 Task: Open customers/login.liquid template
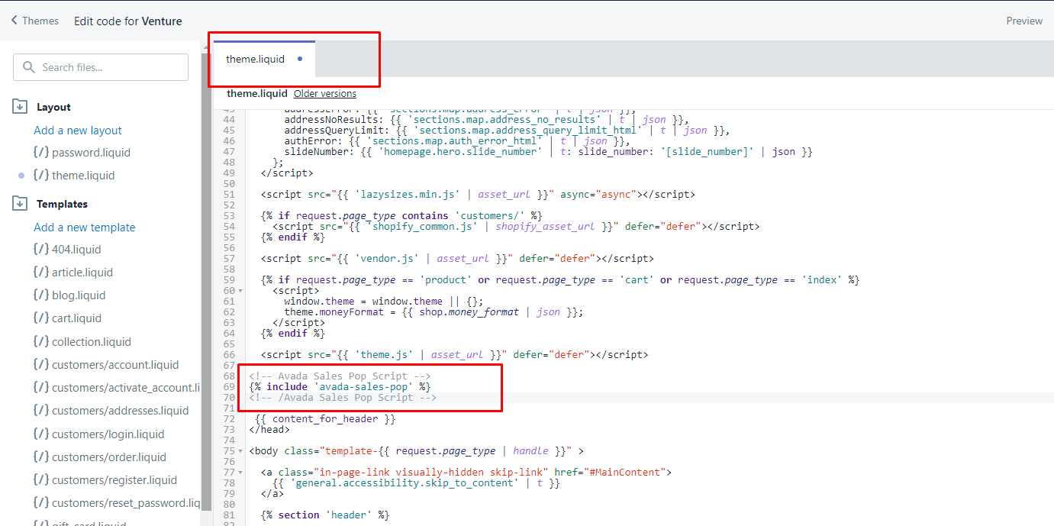108,434
